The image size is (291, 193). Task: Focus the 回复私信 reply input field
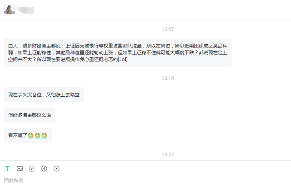145,181
